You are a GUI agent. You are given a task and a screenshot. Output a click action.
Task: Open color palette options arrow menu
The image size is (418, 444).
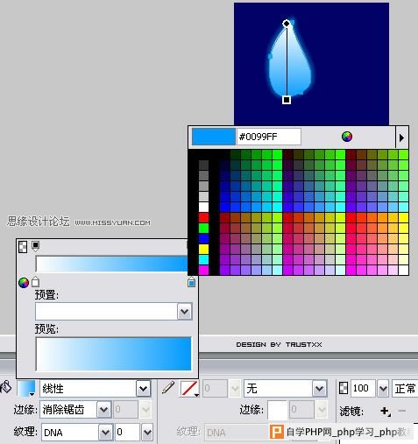click(x=401, y=137)
